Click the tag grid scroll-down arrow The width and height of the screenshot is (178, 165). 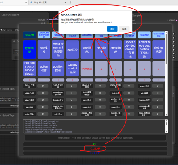[x=167, y=115]
